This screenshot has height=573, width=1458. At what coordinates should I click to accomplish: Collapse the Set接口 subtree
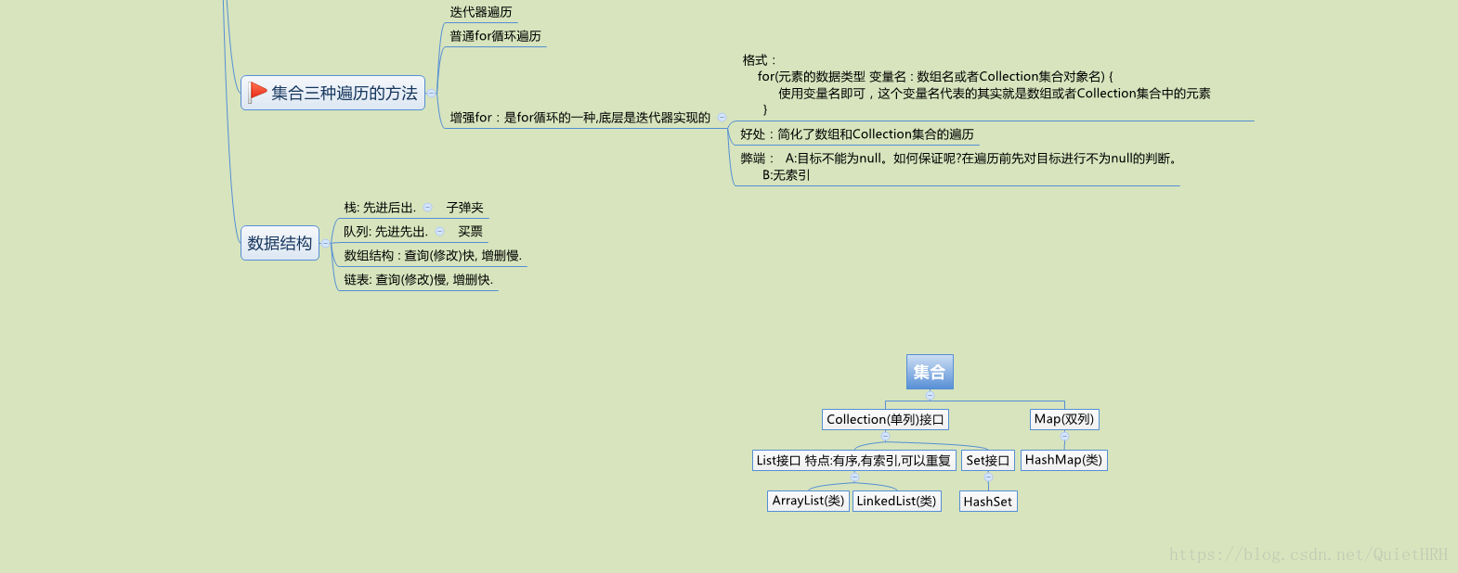(988, 477)
